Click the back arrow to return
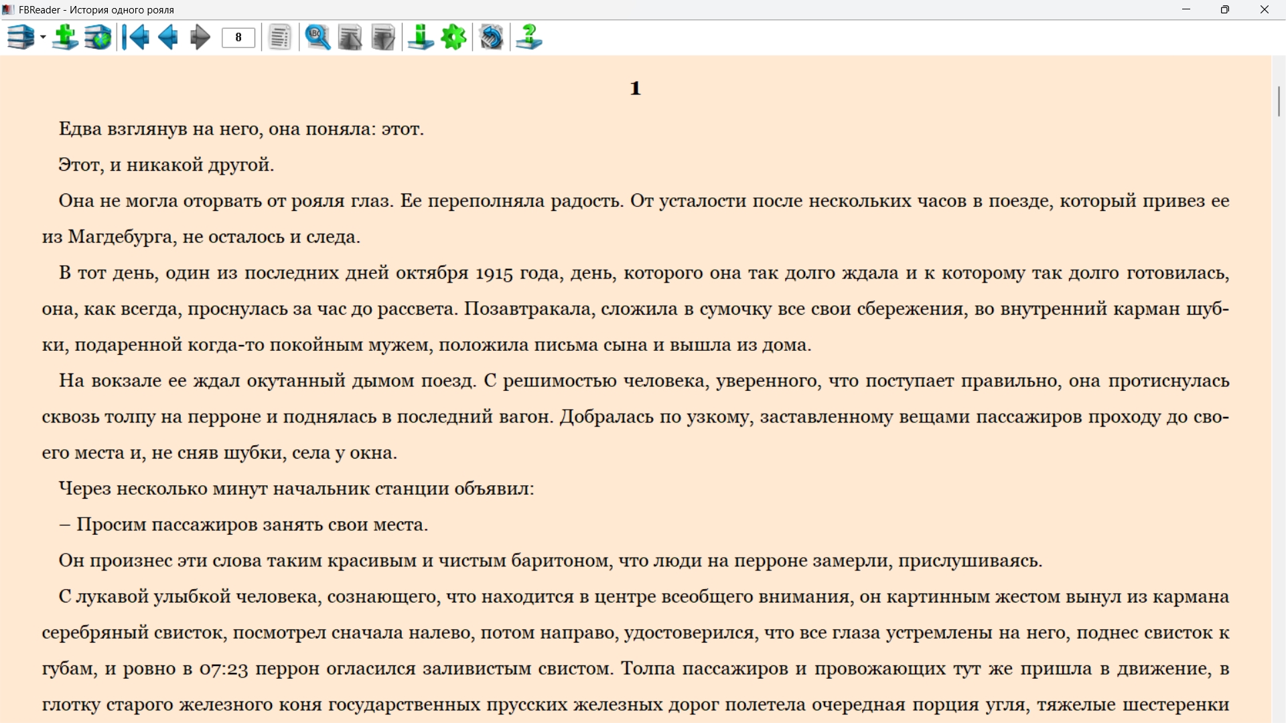The width and height of the screenshot is (1286, 723). (168, 37)
